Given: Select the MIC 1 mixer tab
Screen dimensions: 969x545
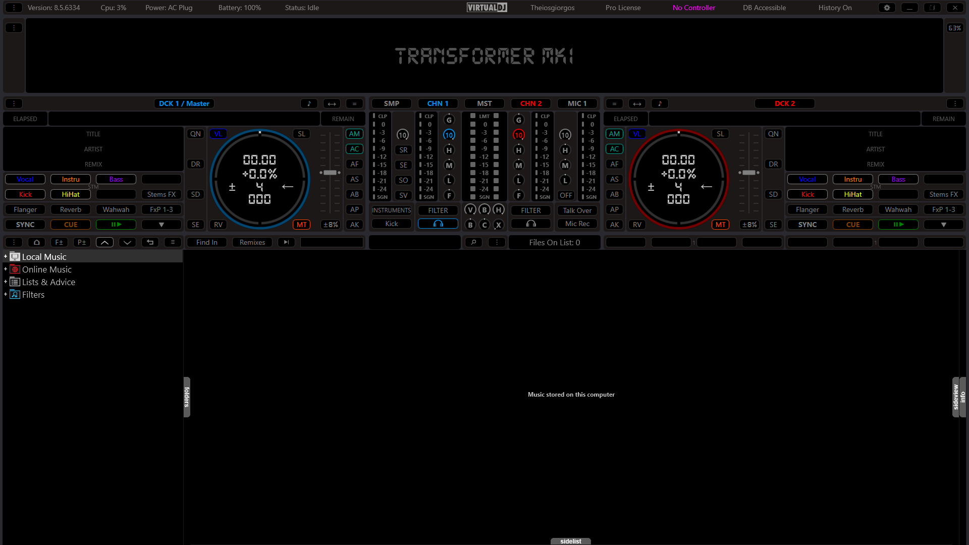Looking at the screenshot, I should 577,103.
